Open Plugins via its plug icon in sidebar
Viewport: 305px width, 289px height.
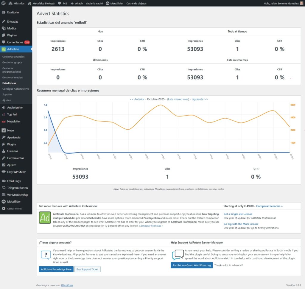[4, 144]
